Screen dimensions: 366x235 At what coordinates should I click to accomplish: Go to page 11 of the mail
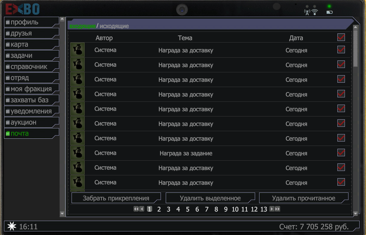pyautogui.click(x=245, y=209)
